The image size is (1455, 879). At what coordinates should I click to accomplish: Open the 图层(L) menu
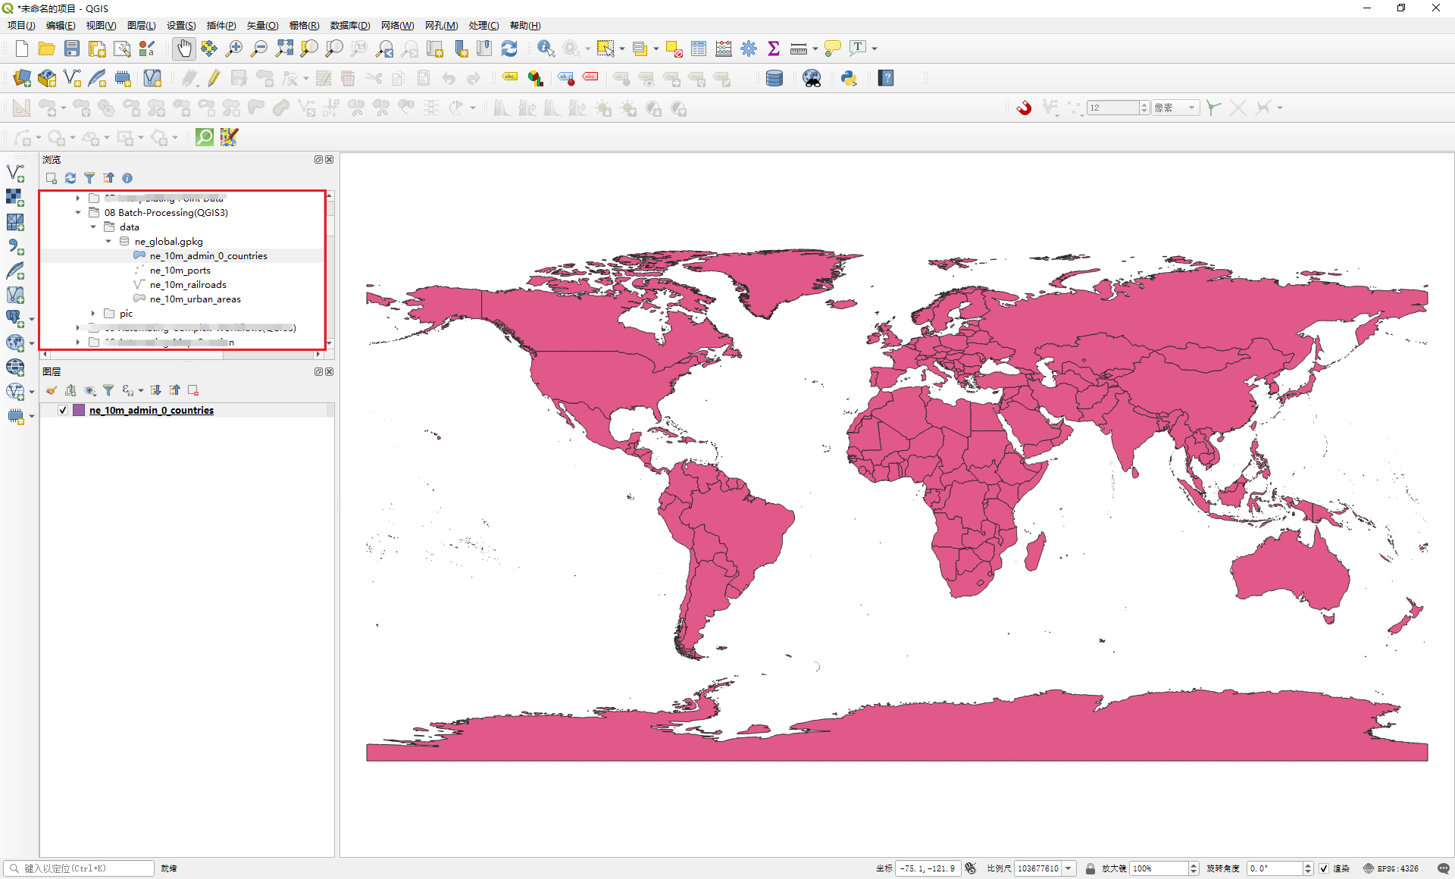tap(141, 25)
